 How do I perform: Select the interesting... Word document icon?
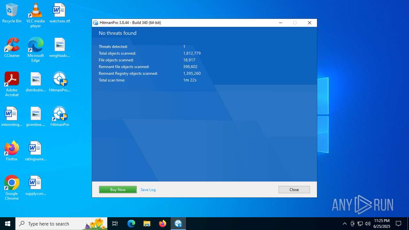[x=12, y=117]
